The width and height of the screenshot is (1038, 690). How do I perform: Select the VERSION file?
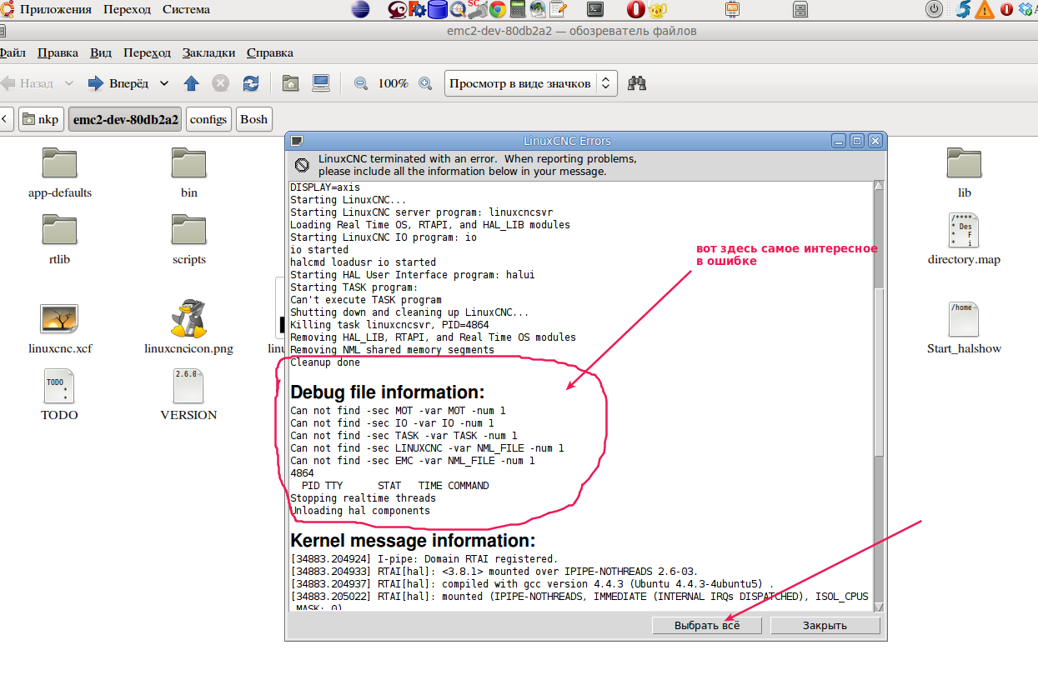[x=189, y=395]
